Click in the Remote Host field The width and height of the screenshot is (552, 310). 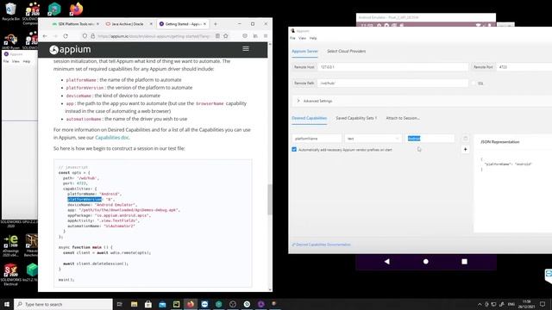393,67
